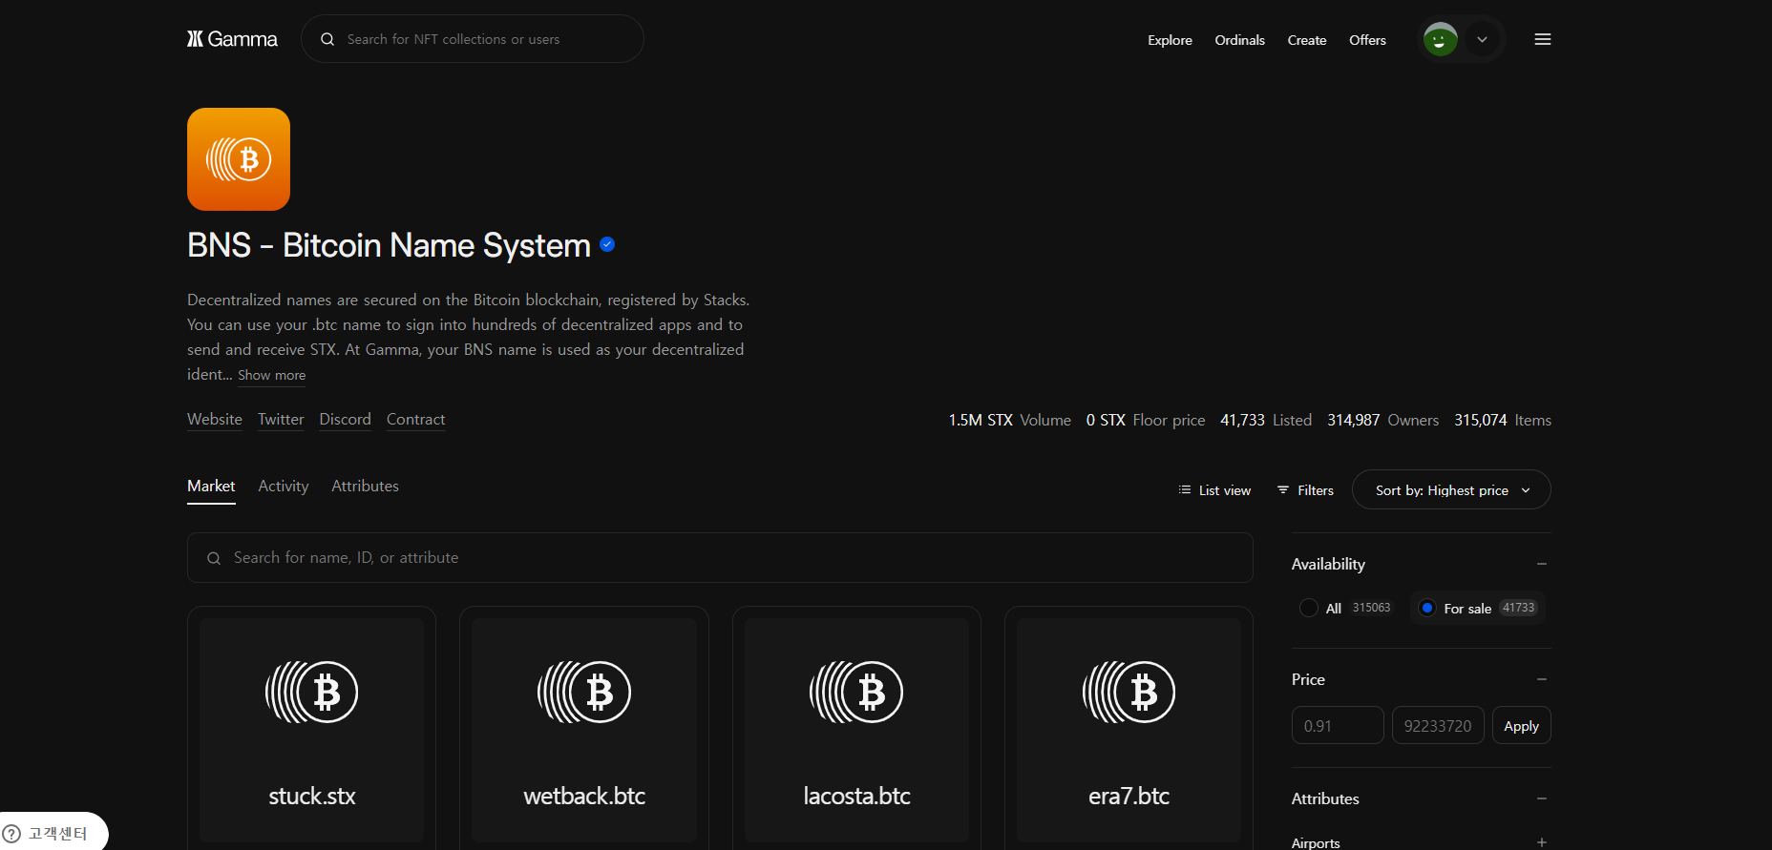Open Ordinals in the top nav

(1239, 40)
